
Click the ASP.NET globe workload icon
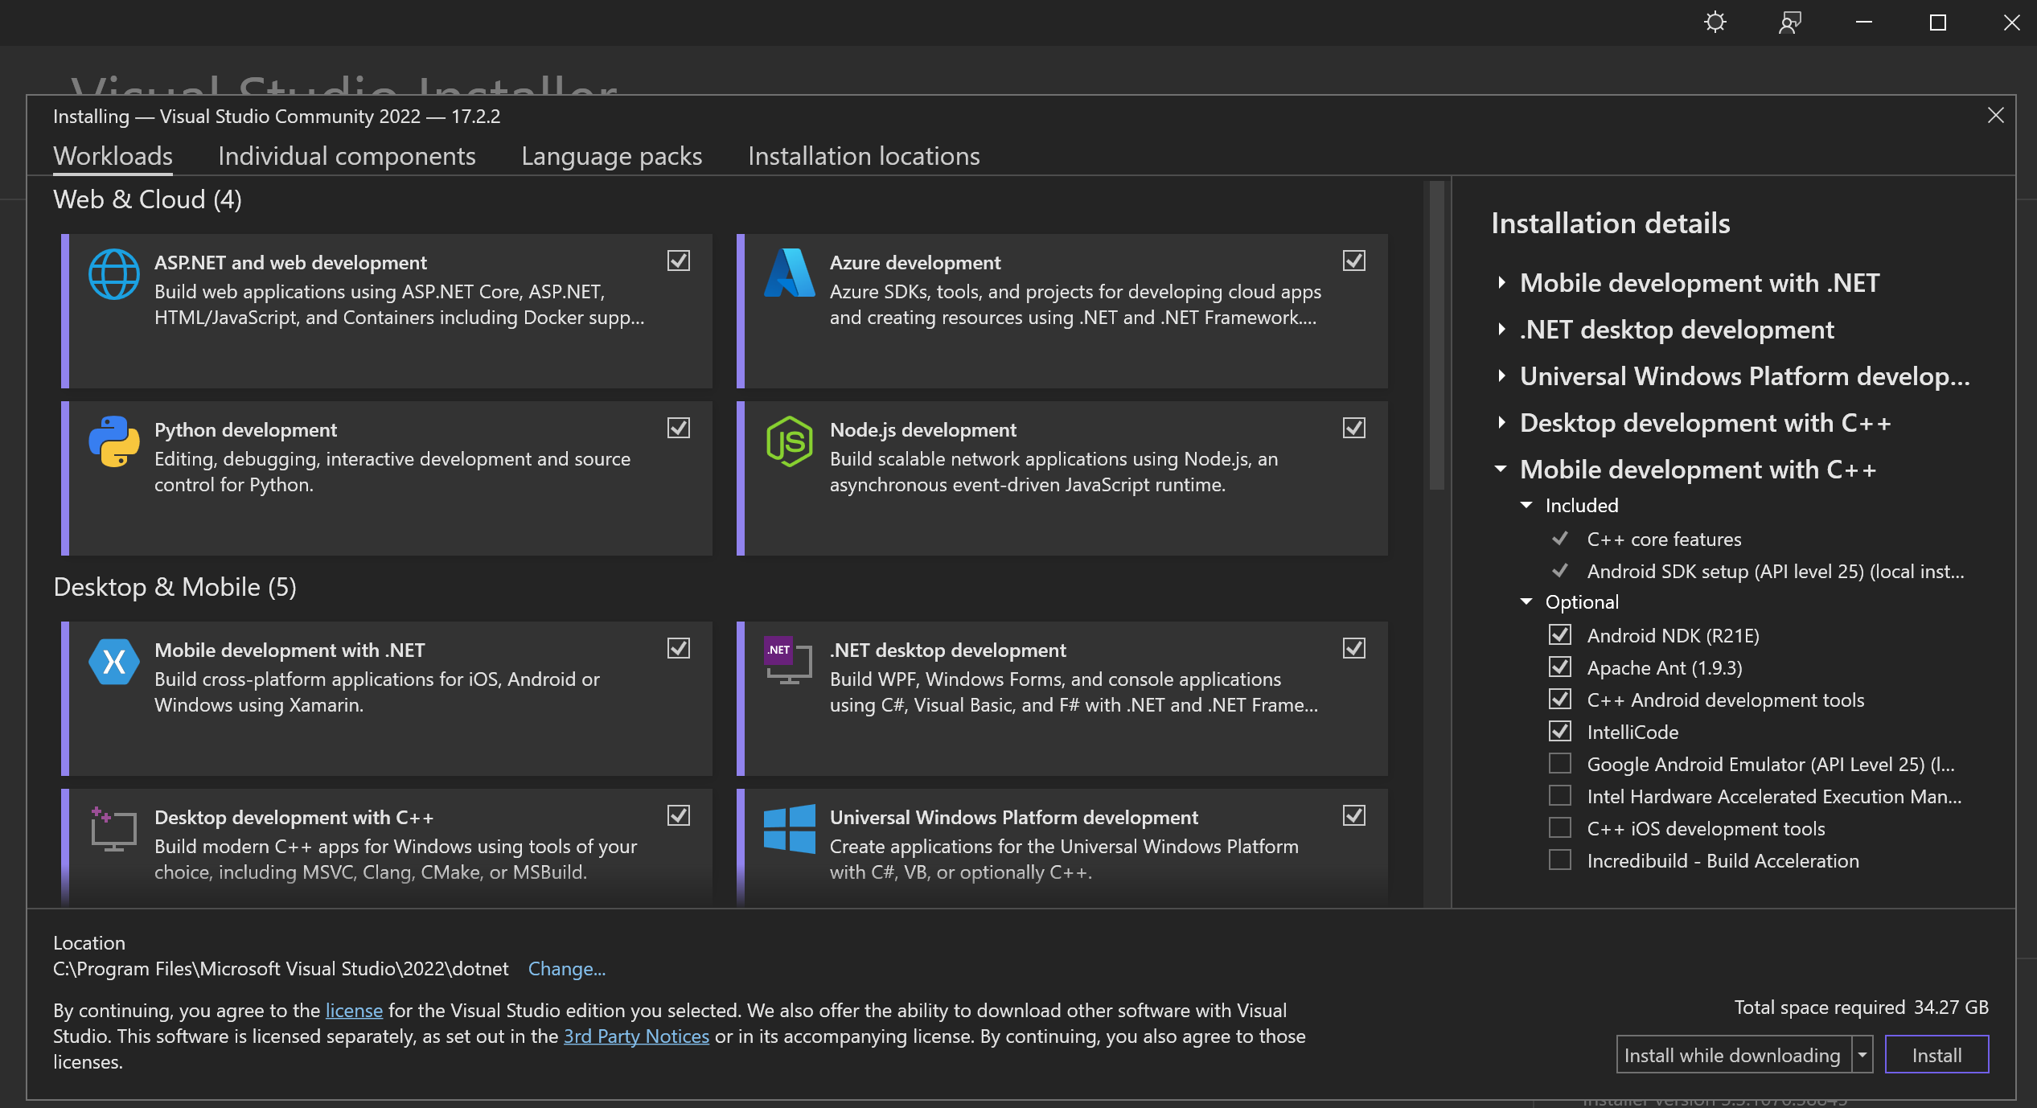tap(113, 274)
